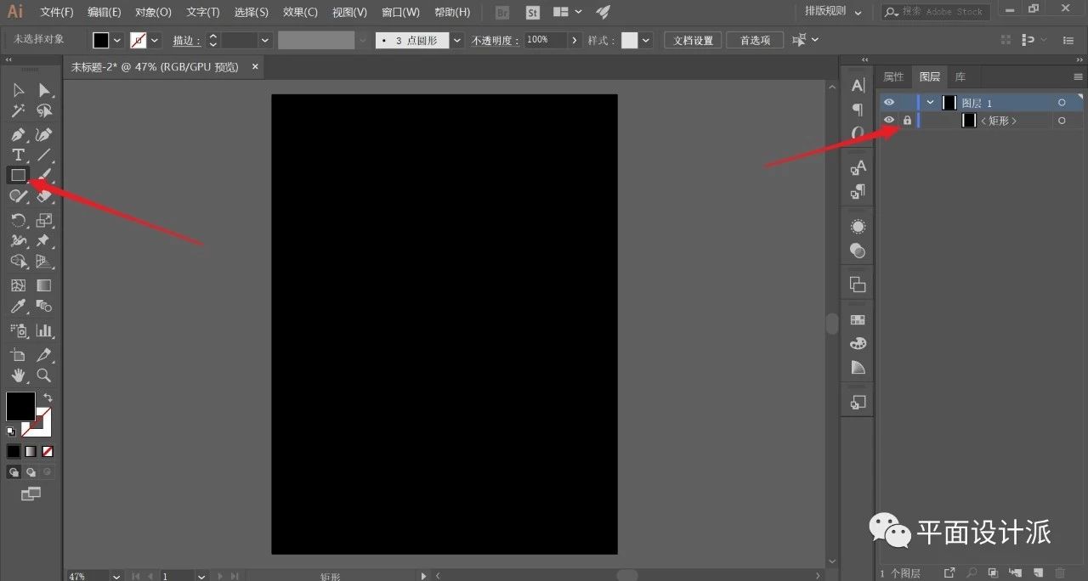
Task: Select the Eyedropper tool
Action: [19, 307]
